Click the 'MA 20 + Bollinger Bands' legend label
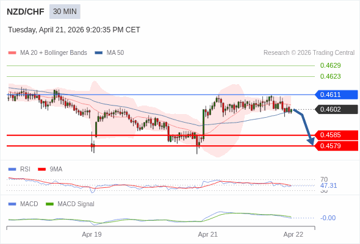Image resolution: width=360 pixels, height=244 pixels. [x=54, y=53]
